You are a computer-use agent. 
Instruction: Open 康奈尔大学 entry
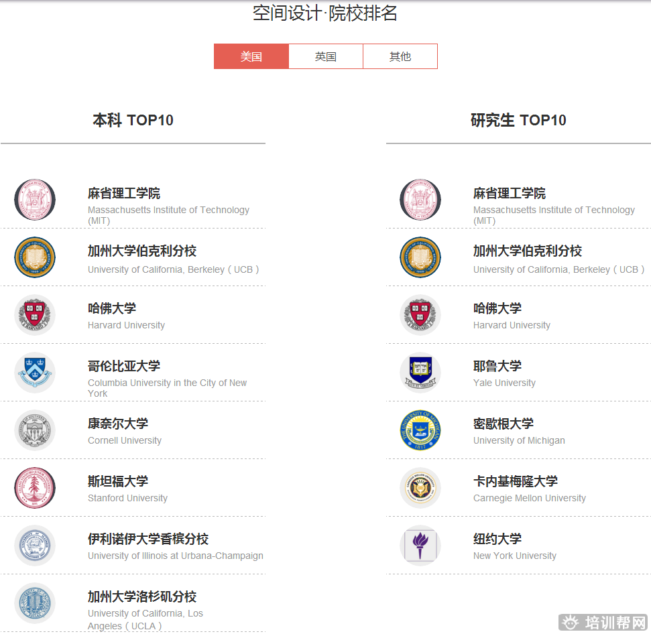click(x=118, y=424)
